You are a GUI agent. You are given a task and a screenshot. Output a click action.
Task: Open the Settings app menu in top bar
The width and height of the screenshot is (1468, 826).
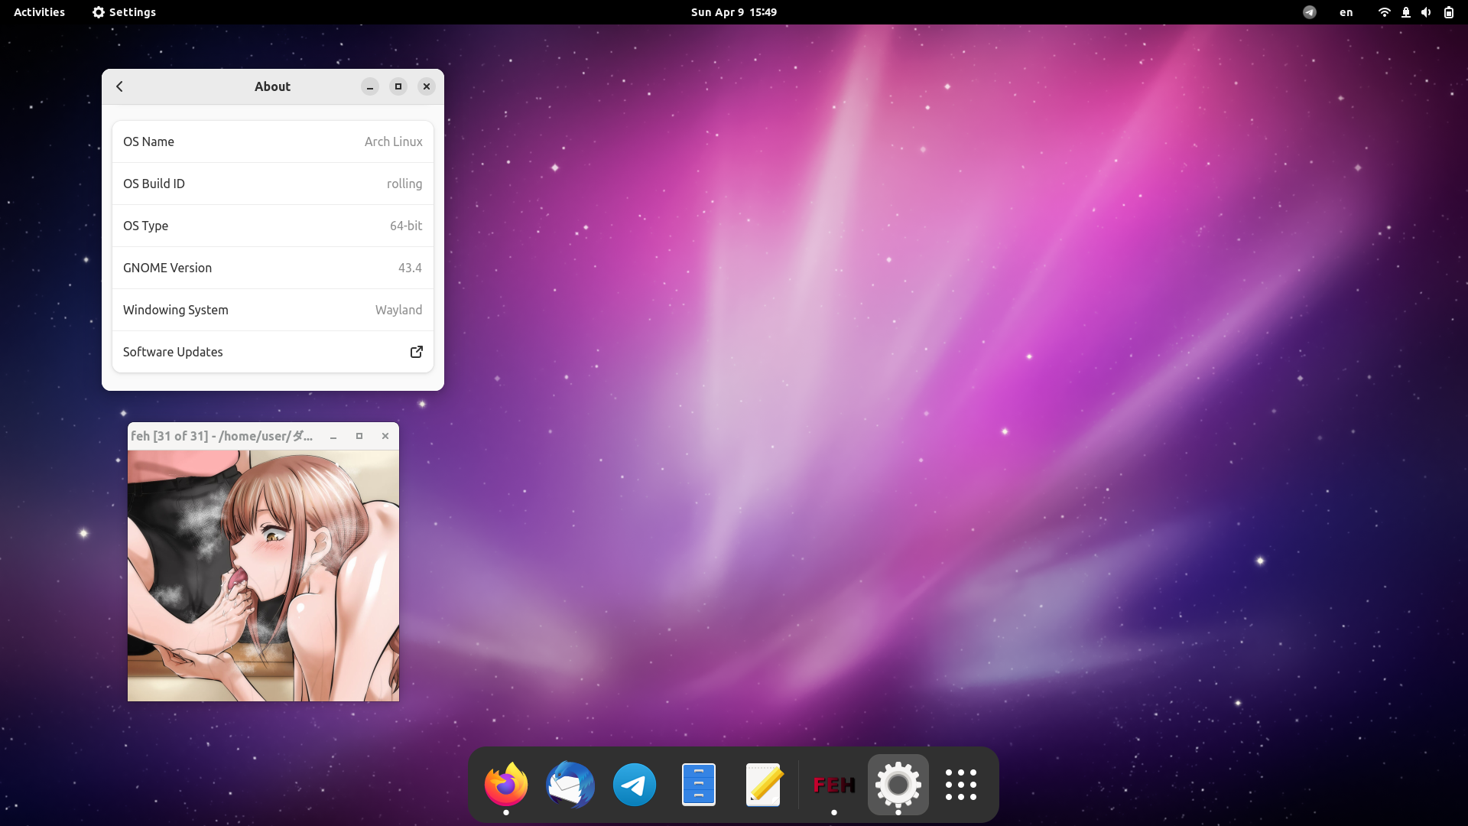(124, 12)
